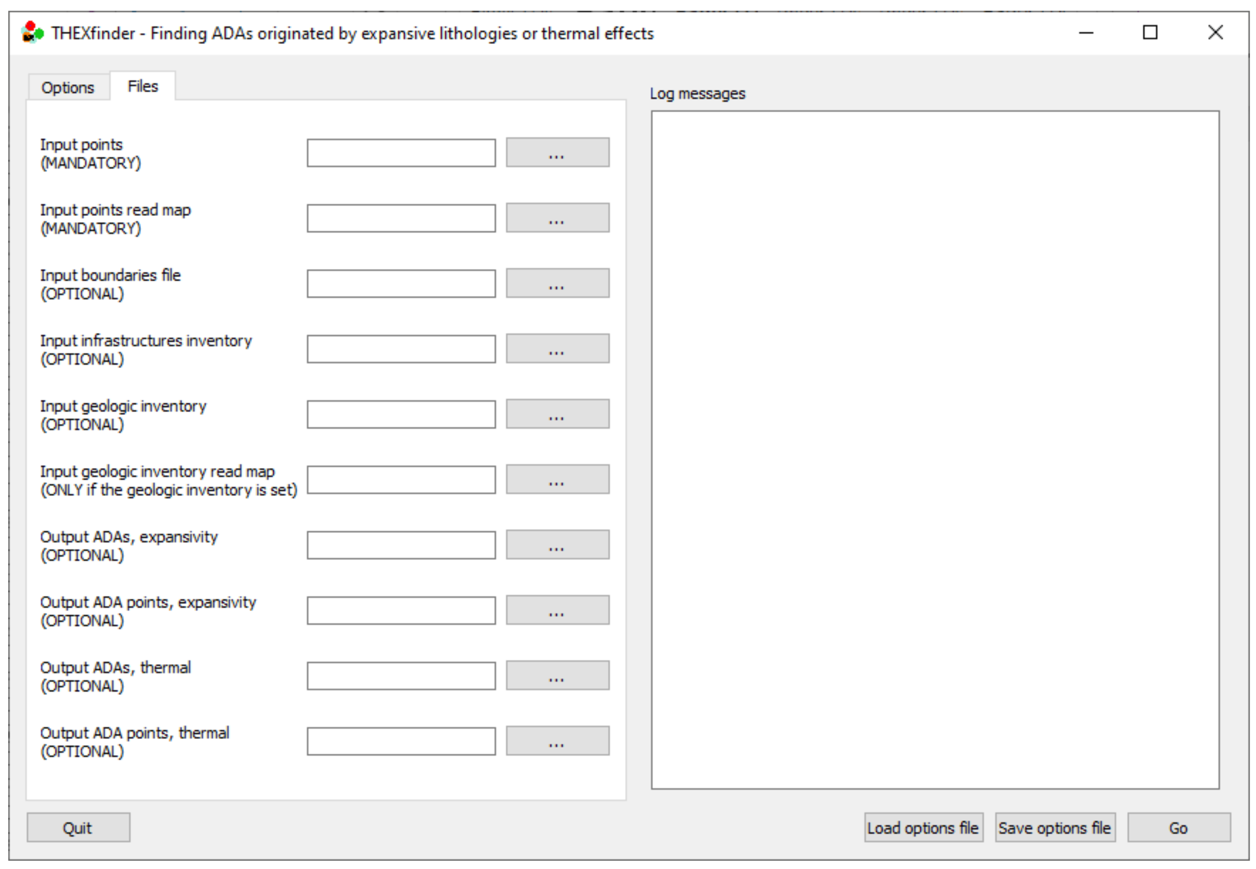Click Load options file button
Image resolution: width=1256 pixels, height=869 pixels.
pos(923,827)
